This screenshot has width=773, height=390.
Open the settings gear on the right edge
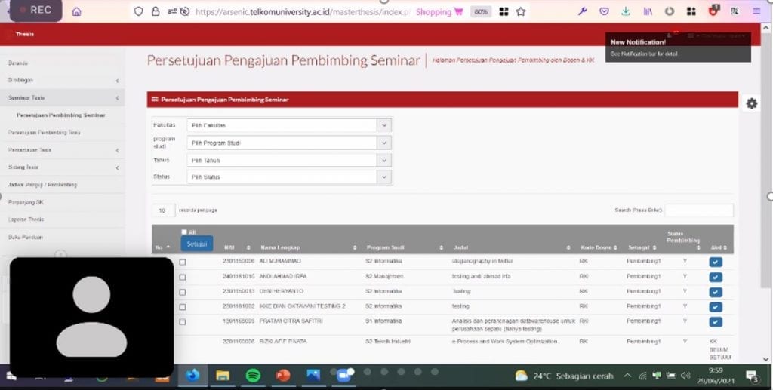point(751,103)
